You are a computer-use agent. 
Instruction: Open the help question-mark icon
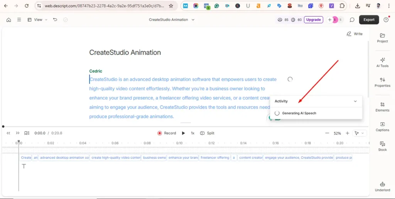pos(386,20)
